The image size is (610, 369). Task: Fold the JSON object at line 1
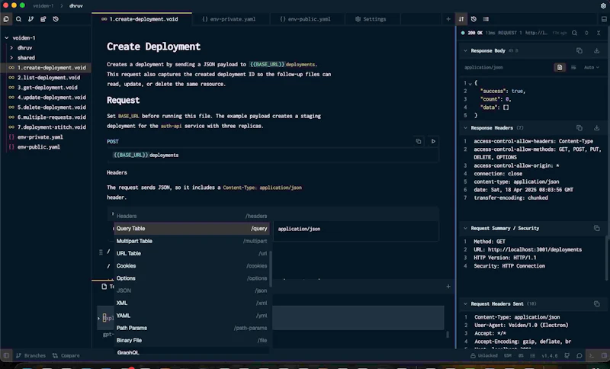[470, 83]
